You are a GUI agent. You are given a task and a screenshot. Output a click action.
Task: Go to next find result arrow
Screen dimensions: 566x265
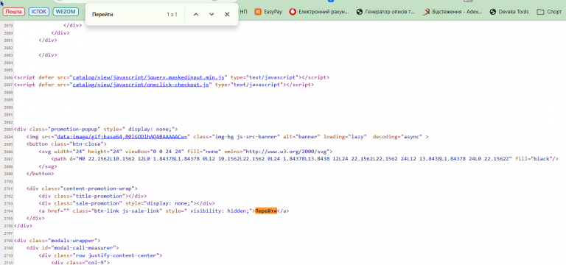point(212,15)
